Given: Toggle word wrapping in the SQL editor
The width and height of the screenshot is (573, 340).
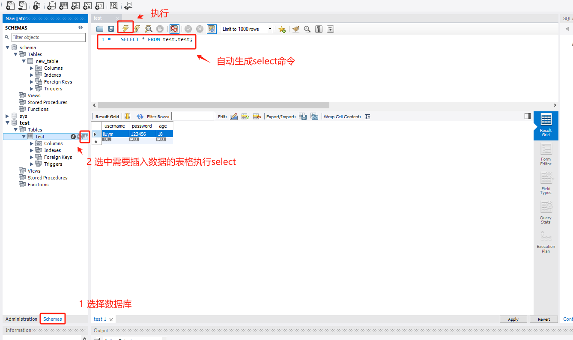Looking at the screenshot, I should [330, 29].
